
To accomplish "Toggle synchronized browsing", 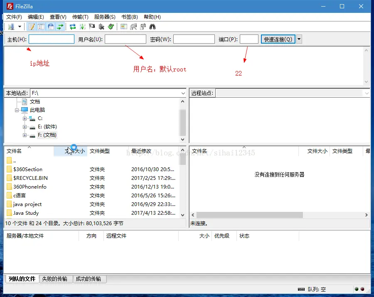I will (x=143, y=27).
